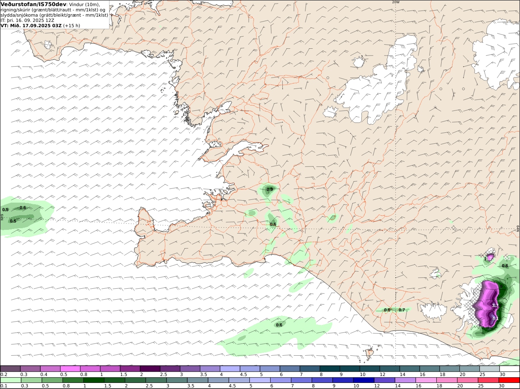Select the upper legend swatch above 10

click(x=370, y=369)
